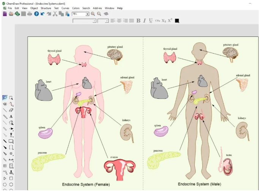259x191 pixels.
Task: Toggle Subscript X2 formatting
Action: (164, 21)
